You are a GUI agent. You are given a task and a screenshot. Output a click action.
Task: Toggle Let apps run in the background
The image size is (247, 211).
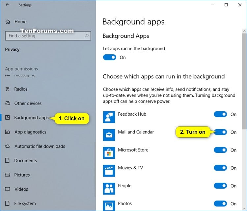click(110, 57)
